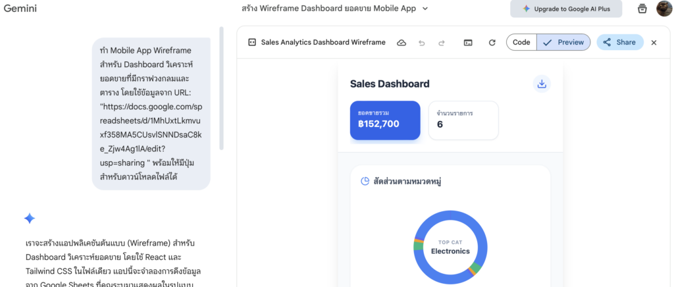Click the Gemini reply text paragraph
This screenshot has height=287, width=674.
pyautogui.click(x=114, y=263)
